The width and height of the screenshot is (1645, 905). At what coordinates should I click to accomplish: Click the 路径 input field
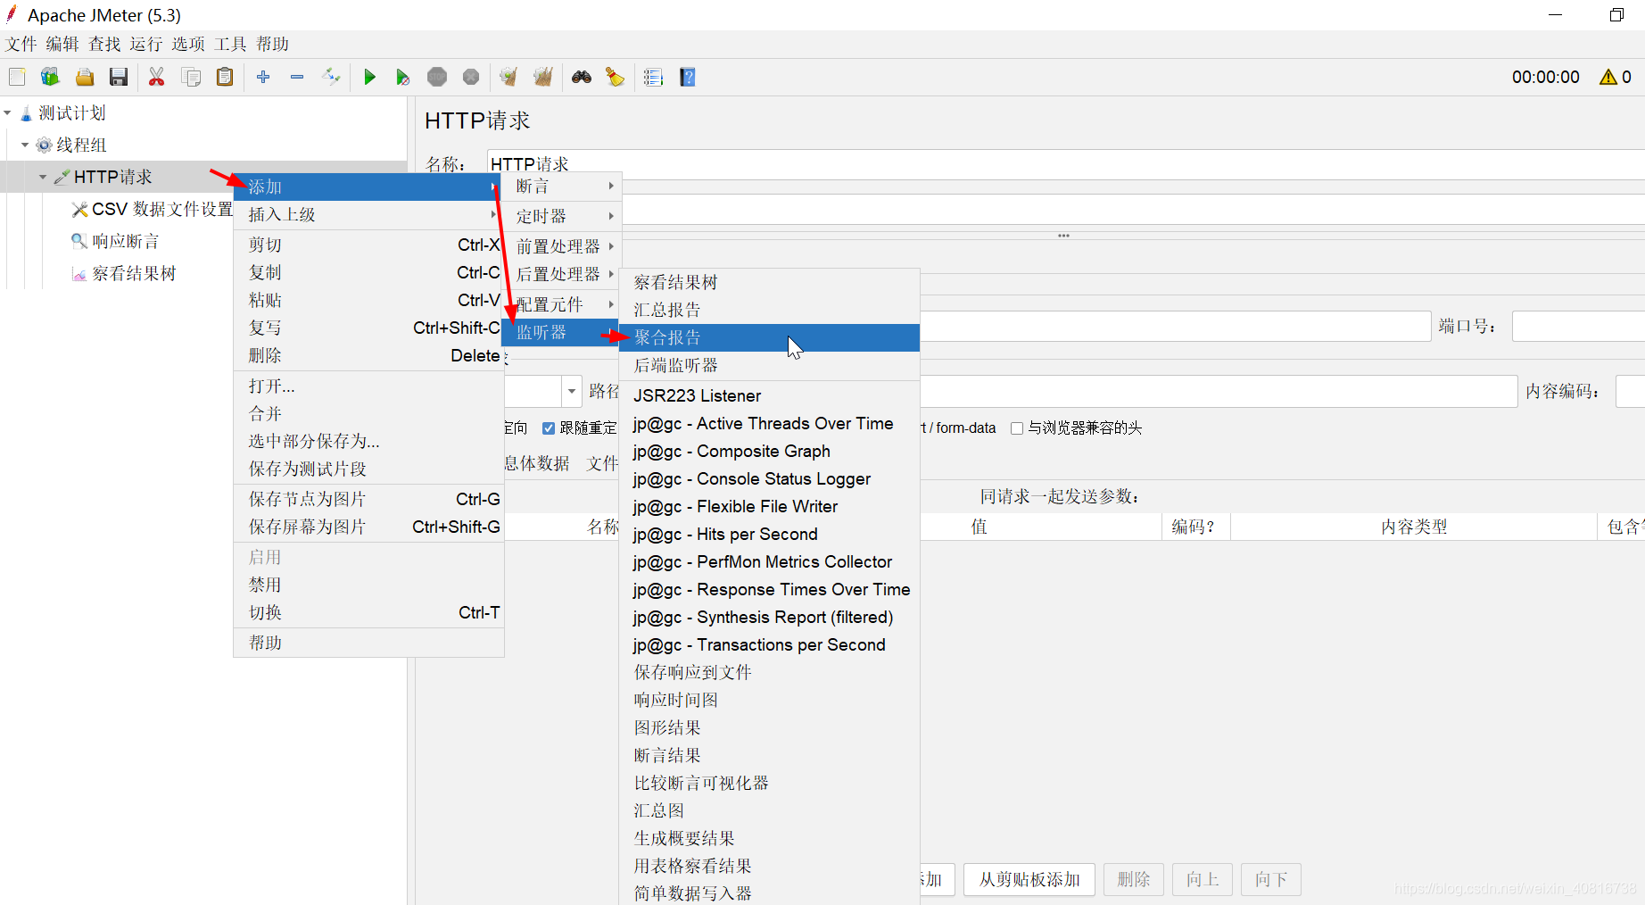[1219, 391]
